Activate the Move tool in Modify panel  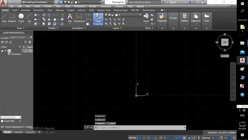[x=44, y=15]
